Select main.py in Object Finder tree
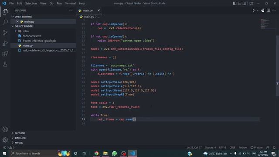Image resolution: width=279 pixels, height=157 pixels. point(27,45)
